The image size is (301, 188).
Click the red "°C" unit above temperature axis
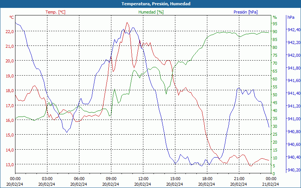point(12,17)
